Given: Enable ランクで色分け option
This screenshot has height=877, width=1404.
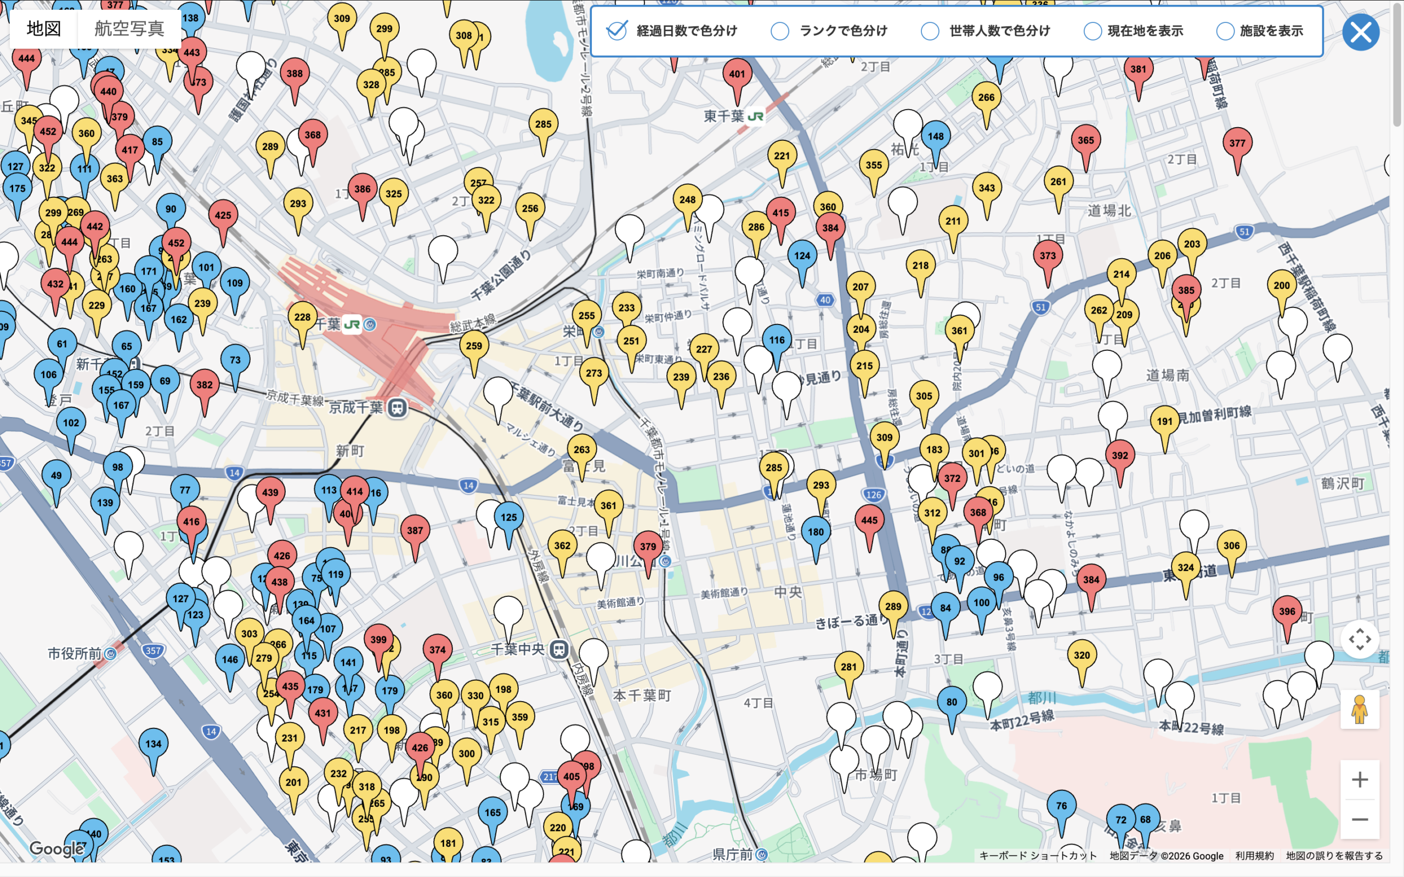Looking at the screenshot, I should click(x=780, y=31).
